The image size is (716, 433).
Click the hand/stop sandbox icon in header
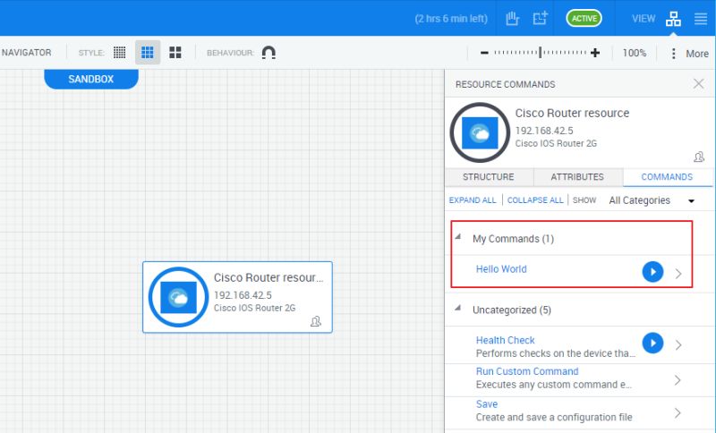point(512,19)
